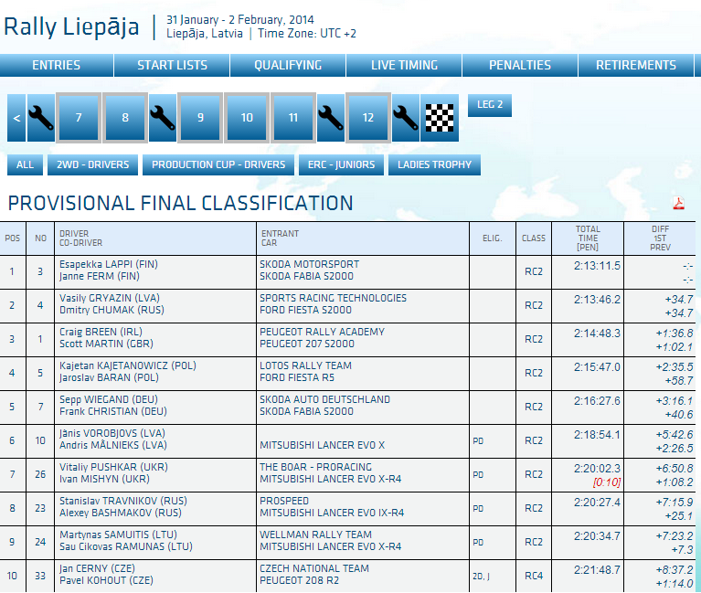Select driver Sepp WIEGAND (DEU)
This screenshot has width=701, height=593.
(109, 399)
